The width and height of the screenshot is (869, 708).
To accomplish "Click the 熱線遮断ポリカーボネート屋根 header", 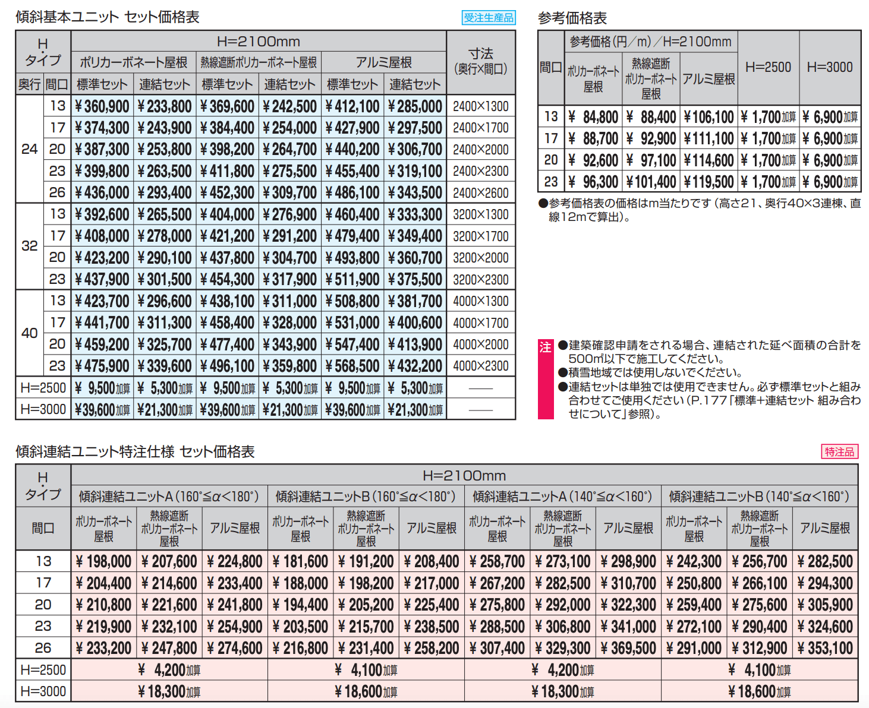I will click(x=259, y=62).
